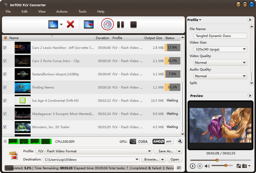The width and height of the screenshot is (256, 173).
Task: Click the file list scroll up arrow
Action: 183,37
